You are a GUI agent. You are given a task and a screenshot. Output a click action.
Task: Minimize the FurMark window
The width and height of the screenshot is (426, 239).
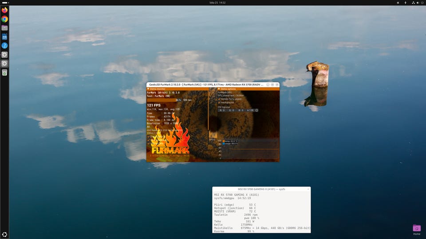coord(268,85)
